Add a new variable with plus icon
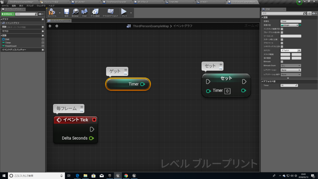This screenshot has width=318, height=179. point(43,35)
